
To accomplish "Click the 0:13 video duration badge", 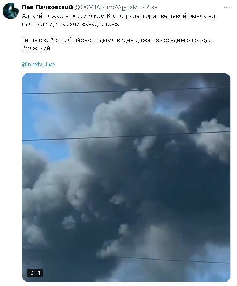I will tap(35, 273).
